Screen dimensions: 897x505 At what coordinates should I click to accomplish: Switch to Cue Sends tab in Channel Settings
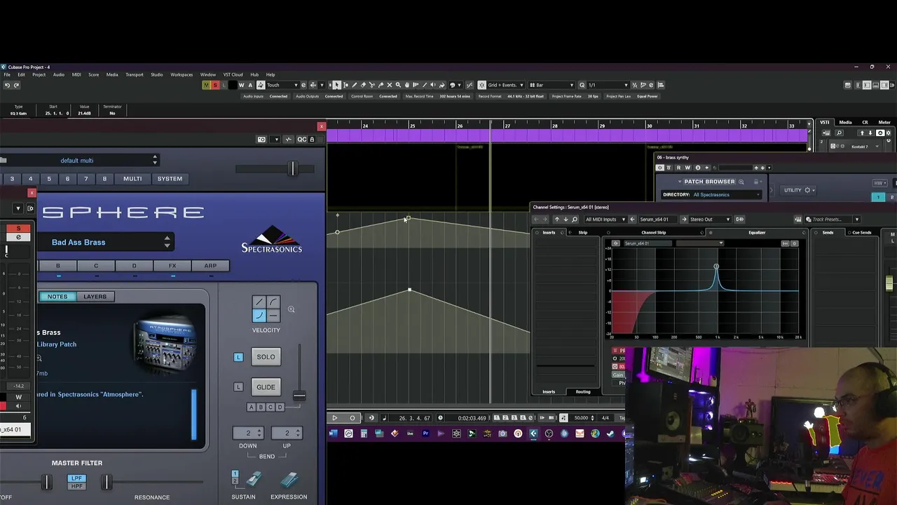pyautogui.click(x=861, y=233)
